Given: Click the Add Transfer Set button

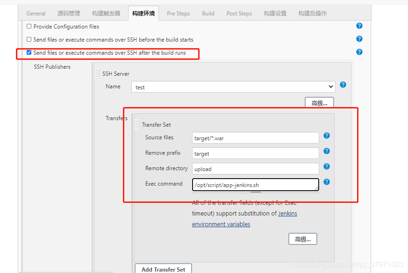Looking at the screenshot, I should (163, 268).
